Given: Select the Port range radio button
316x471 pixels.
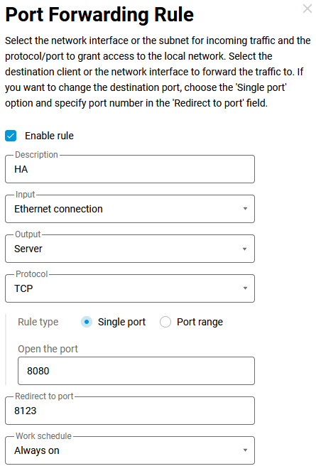Looking at the screenshot, I should coord(165,322).
